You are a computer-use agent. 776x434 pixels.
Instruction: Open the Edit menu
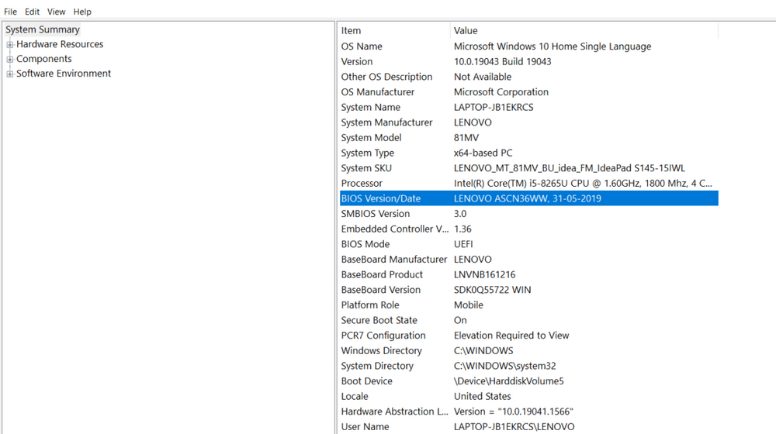click(x=32, y=12)
